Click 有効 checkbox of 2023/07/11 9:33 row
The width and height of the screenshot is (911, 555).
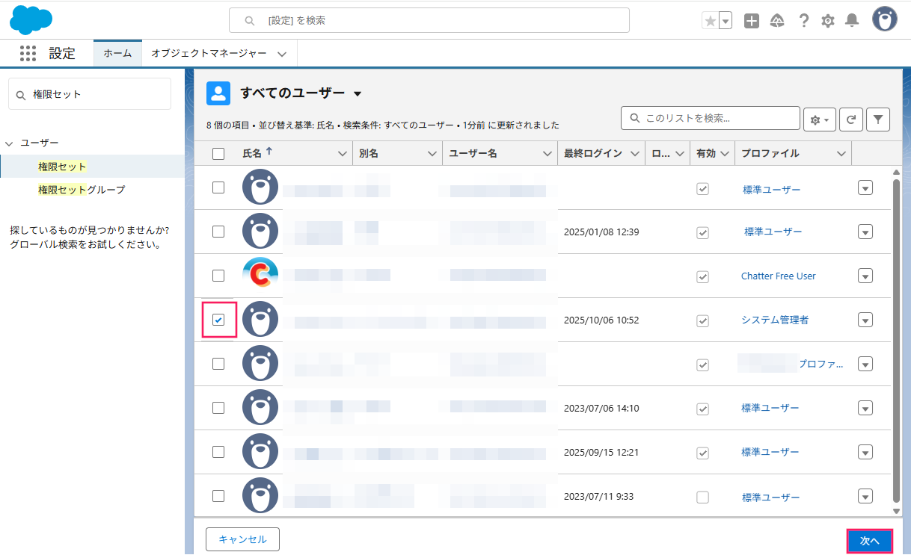702,497
